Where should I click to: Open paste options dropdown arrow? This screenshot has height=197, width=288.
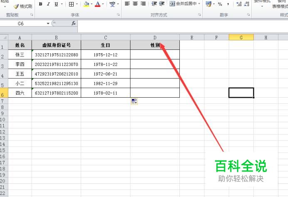coord(5,6)
